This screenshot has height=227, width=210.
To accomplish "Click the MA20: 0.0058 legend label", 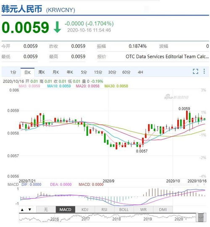I will pyautogui.click(x=88, y=86).
